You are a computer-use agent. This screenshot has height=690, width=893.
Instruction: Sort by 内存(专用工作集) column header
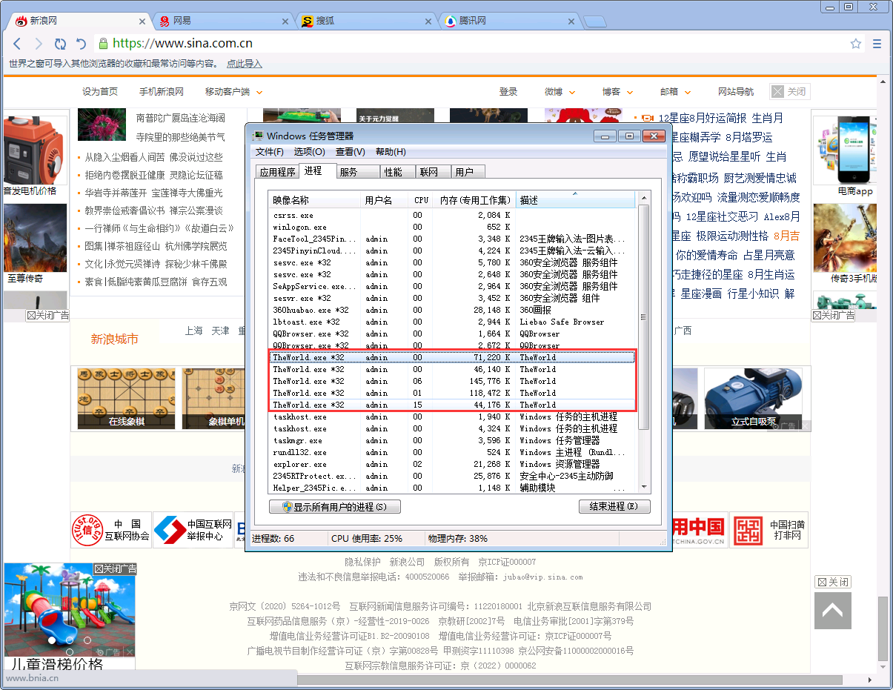click(474, 200)
